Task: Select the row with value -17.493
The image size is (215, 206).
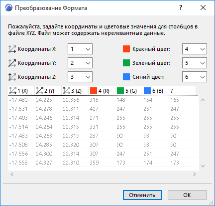Action: pos(103,118)
